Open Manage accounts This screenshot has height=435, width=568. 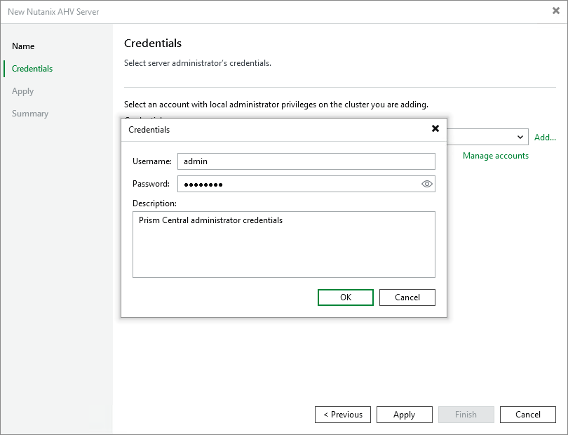point(495,155)
